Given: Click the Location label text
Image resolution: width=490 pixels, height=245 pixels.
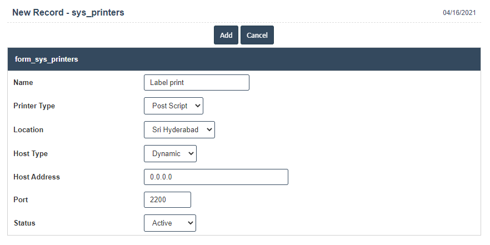Looking at the screenshot, I should tap(28, 130).
